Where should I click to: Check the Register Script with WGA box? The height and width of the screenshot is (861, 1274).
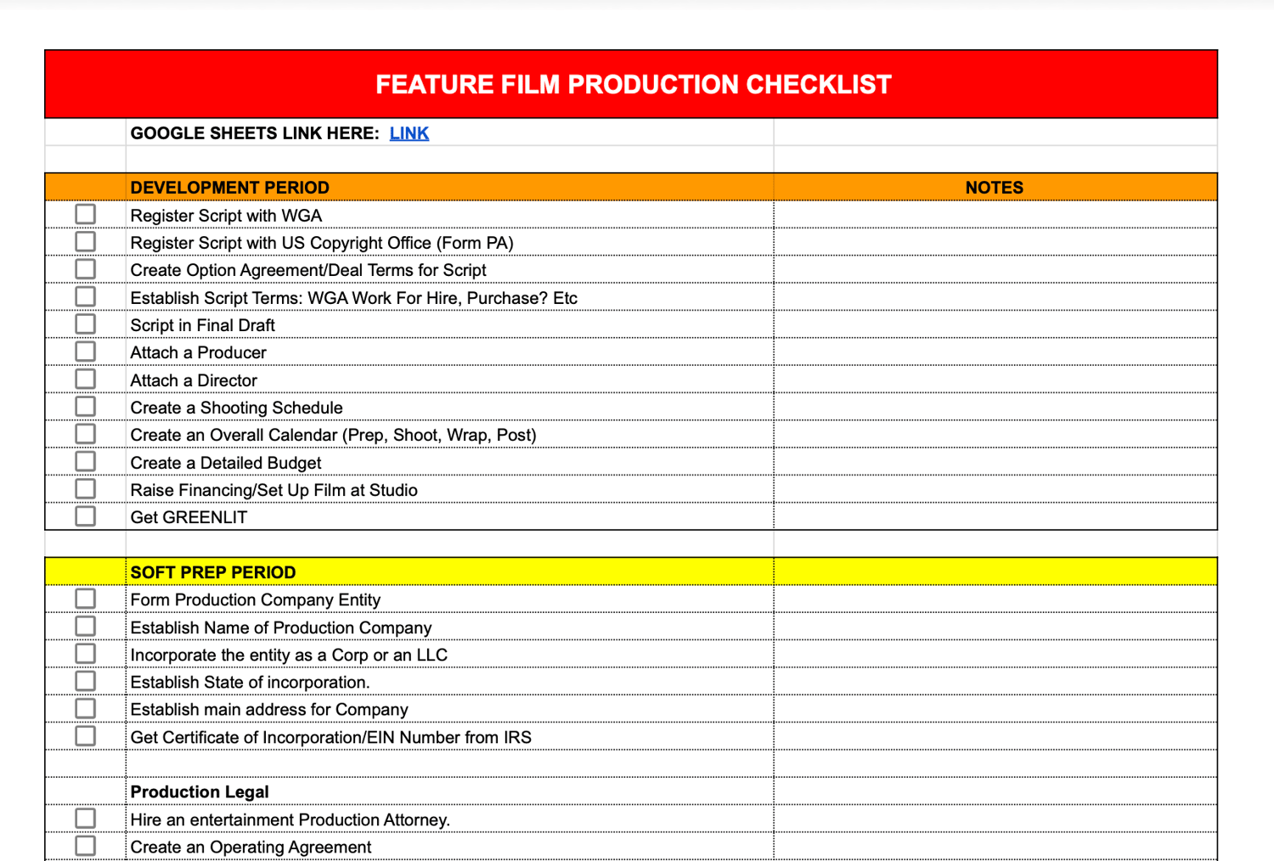click(x=85, y=214)
